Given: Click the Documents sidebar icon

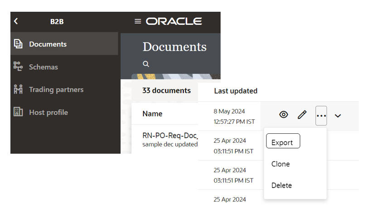Looking at the screenshot, I should (18, 44).
